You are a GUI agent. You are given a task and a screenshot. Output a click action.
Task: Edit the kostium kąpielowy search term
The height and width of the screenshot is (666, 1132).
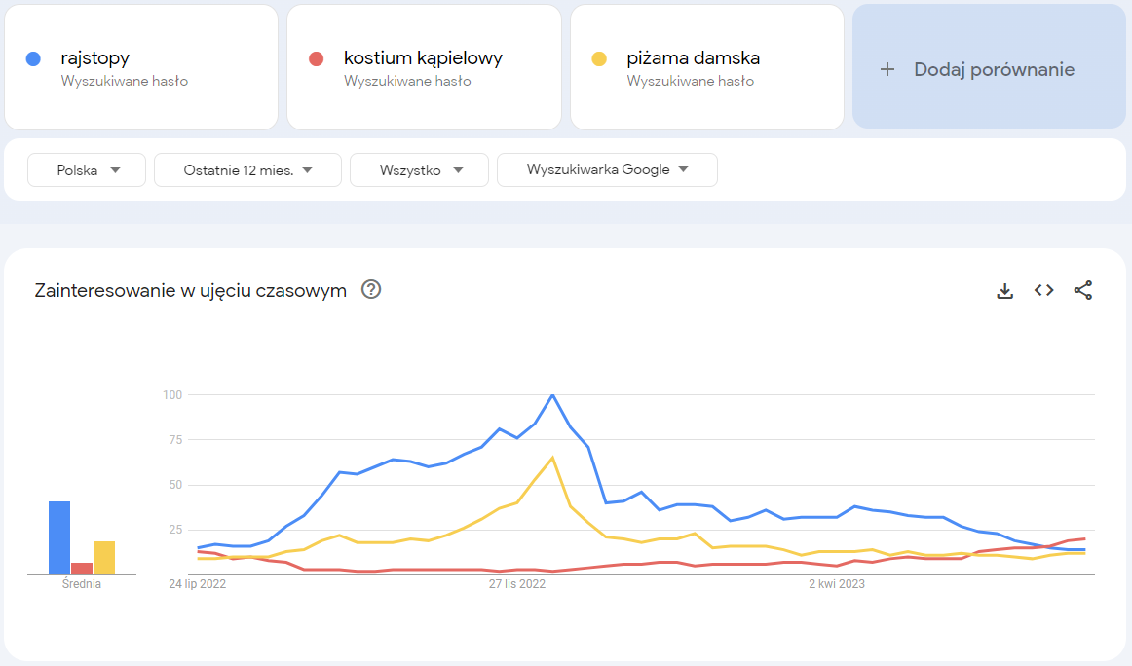click(423, 58)
